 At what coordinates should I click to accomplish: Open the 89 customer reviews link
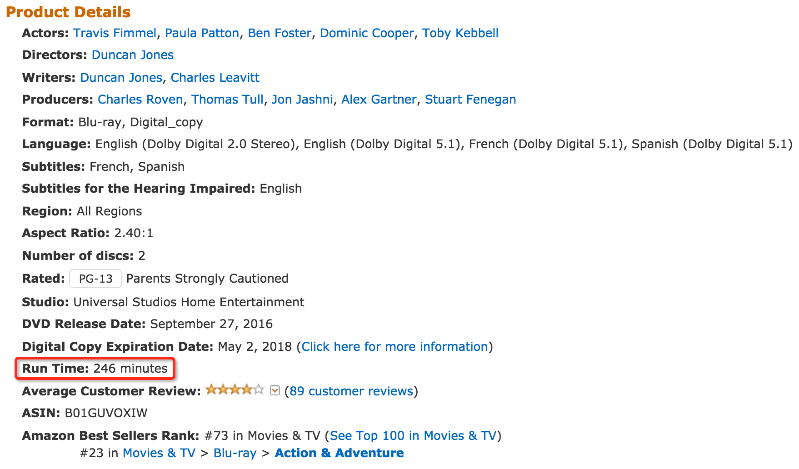tap(351, 391)
